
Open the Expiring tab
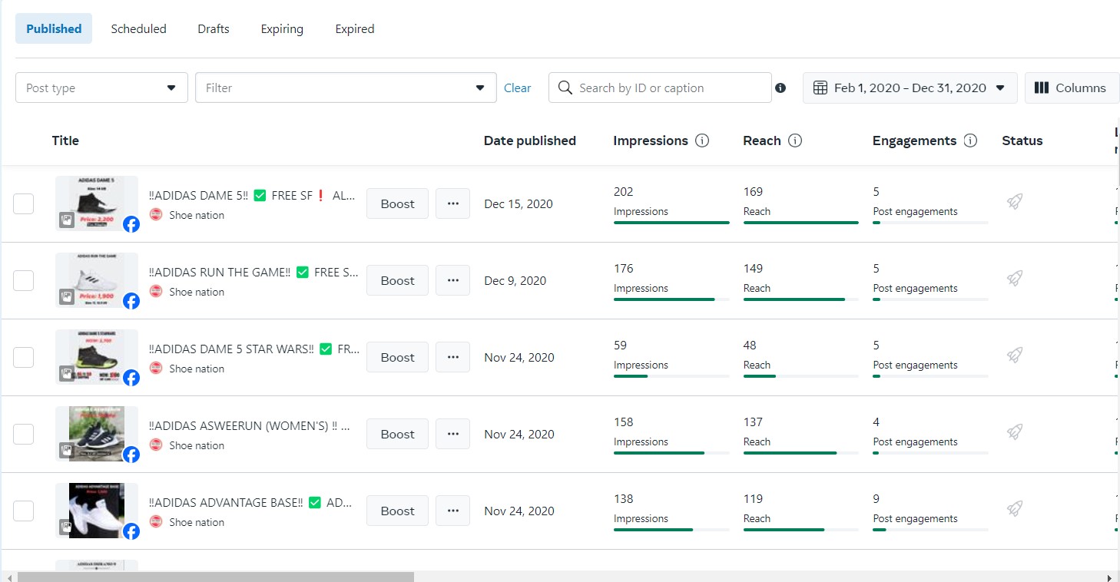point(282,28)
